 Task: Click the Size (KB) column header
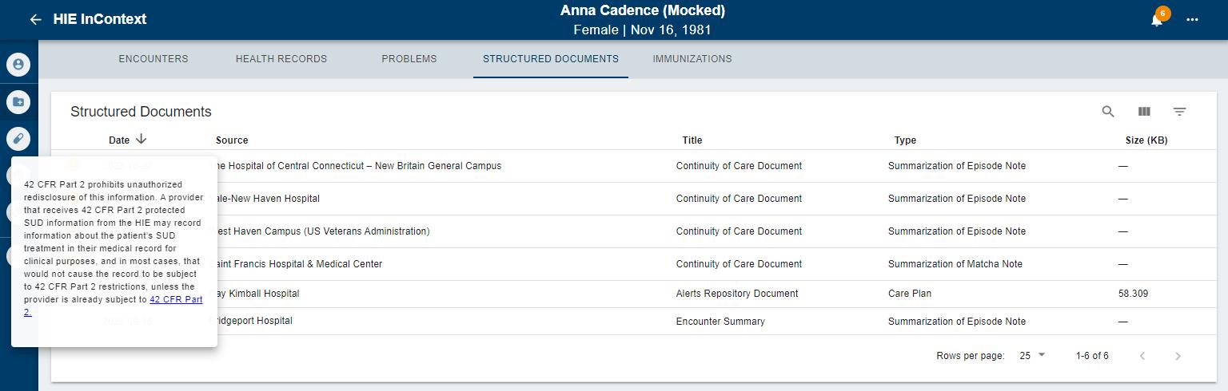pos(1146,140)
